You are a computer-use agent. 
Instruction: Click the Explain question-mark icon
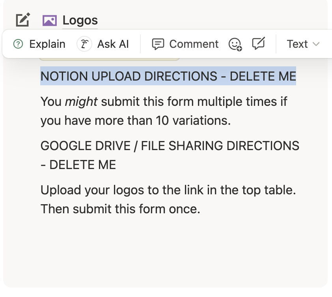coord(18,44)
